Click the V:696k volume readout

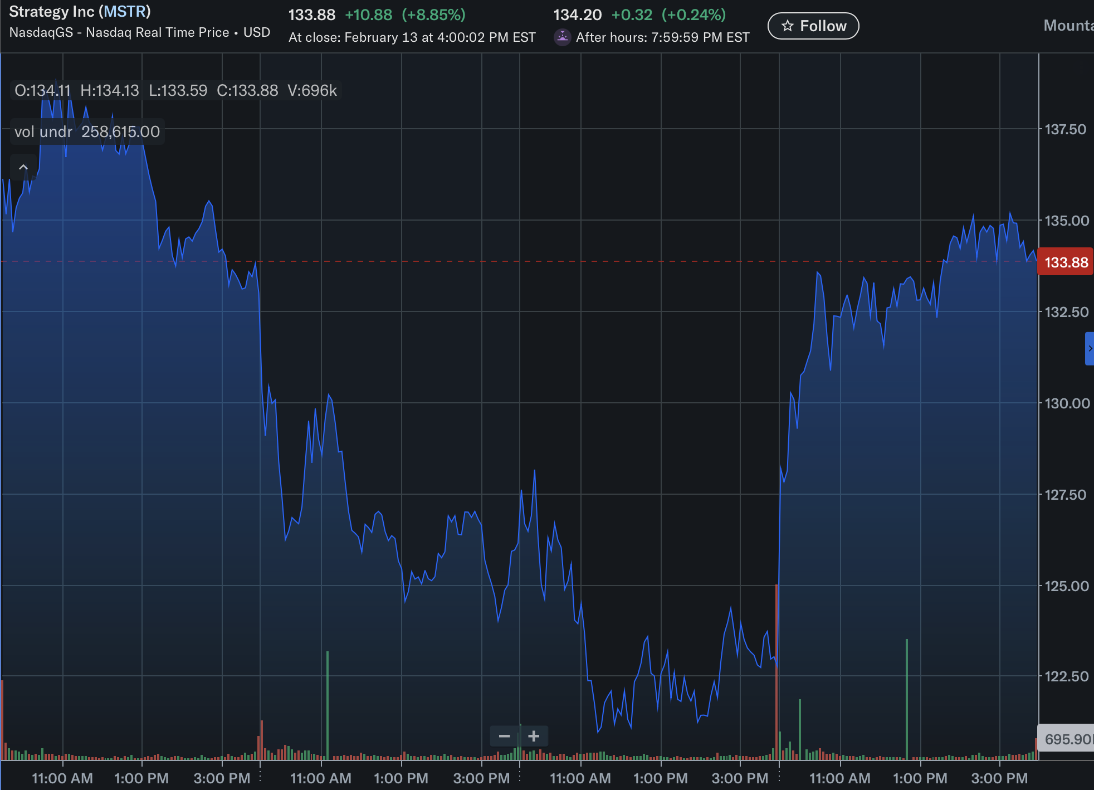tap(312, 90)
